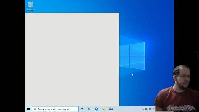Open the Recycle Bin desktop icon
Screen dimensions: 199x112
click(30, 6)
